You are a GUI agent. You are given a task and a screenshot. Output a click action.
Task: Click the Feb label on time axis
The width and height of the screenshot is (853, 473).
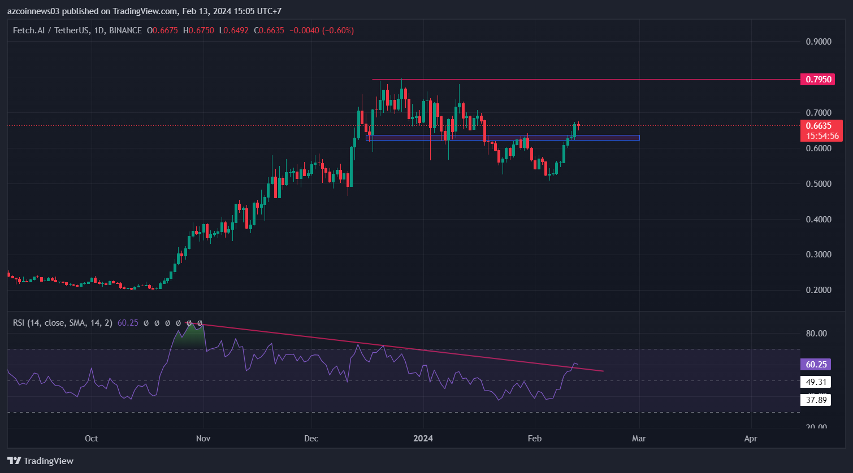(534, 439)
